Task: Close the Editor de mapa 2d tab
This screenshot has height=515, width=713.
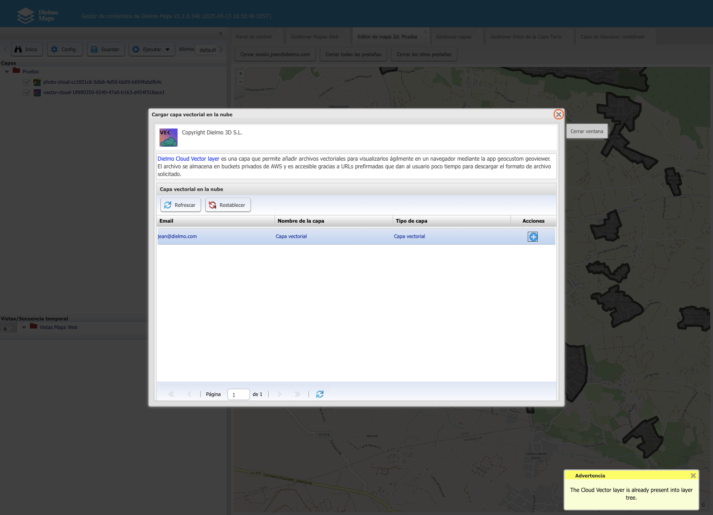Action: [425, 31]
